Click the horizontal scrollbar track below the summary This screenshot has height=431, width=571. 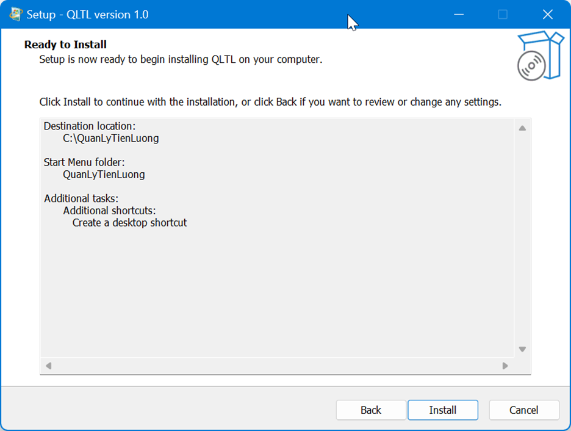pos(275,366)
